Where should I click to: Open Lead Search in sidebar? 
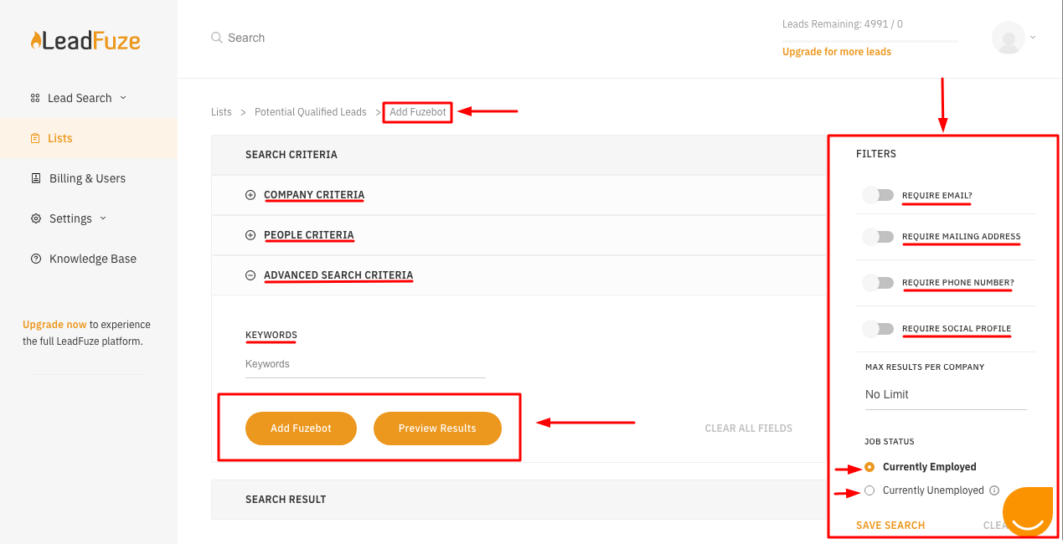[x=79, y=98]
